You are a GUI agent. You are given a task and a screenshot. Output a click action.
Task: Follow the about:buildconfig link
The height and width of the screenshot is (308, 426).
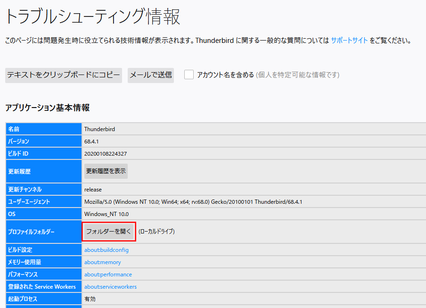(106, 250)
